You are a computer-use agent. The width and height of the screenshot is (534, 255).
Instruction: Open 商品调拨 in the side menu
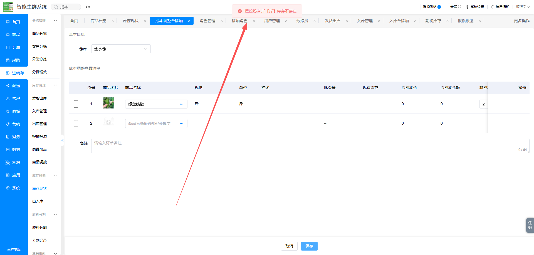click(39, 162)
